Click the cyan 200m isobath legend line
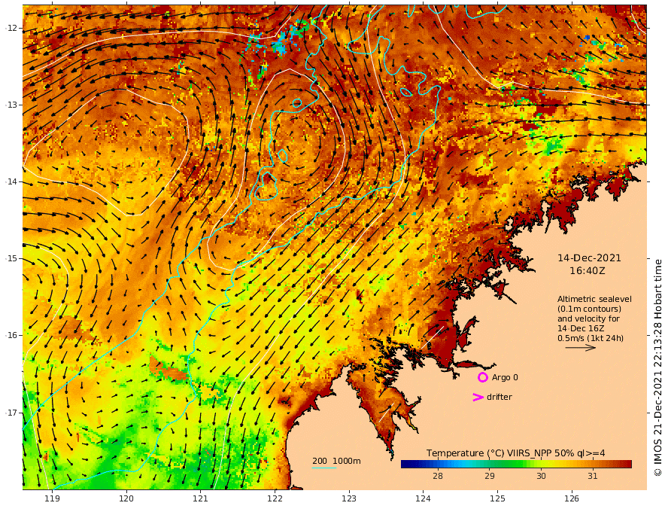The width and height of the screenshot is (662, 512). tap(324, 468)
